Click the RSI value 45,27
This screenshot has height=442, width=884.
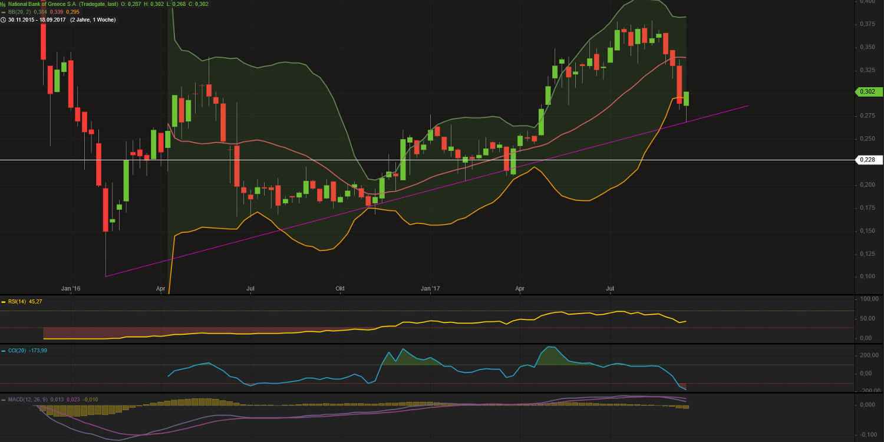pyautogui.click(x=35, y=301)
